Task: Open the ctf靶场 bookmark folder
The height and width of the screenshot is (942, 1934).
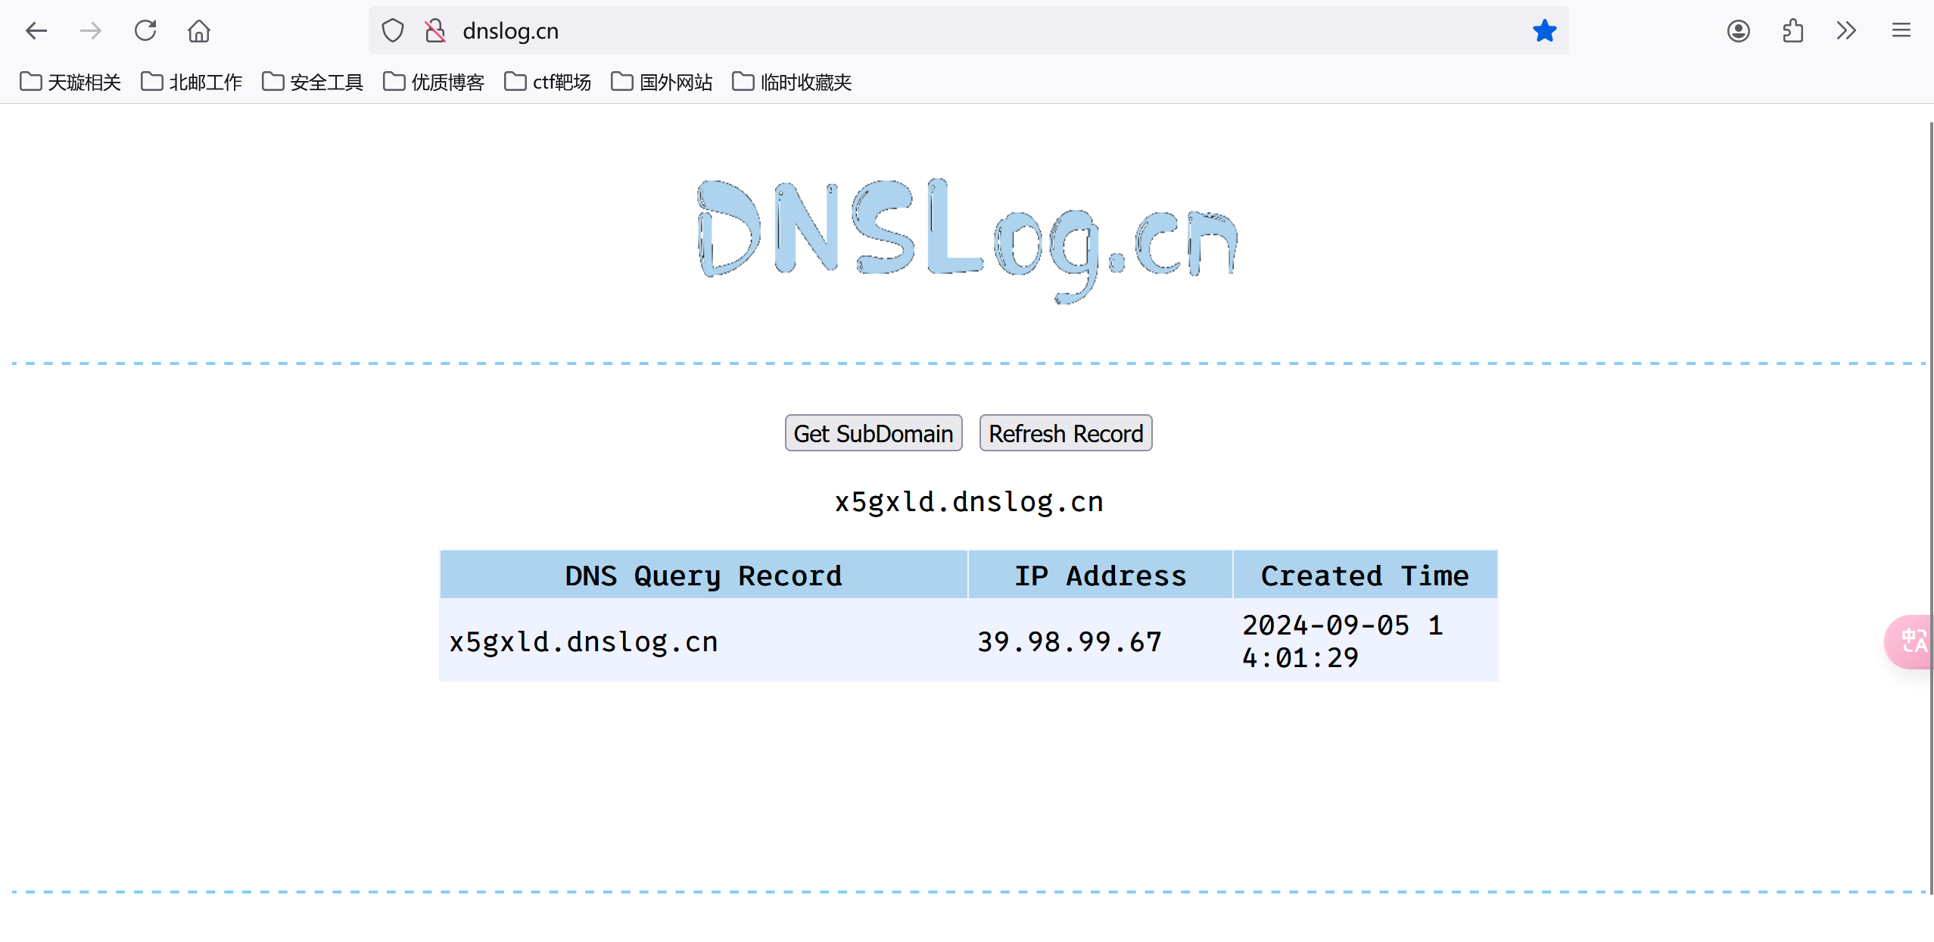Action: [547, 82]
